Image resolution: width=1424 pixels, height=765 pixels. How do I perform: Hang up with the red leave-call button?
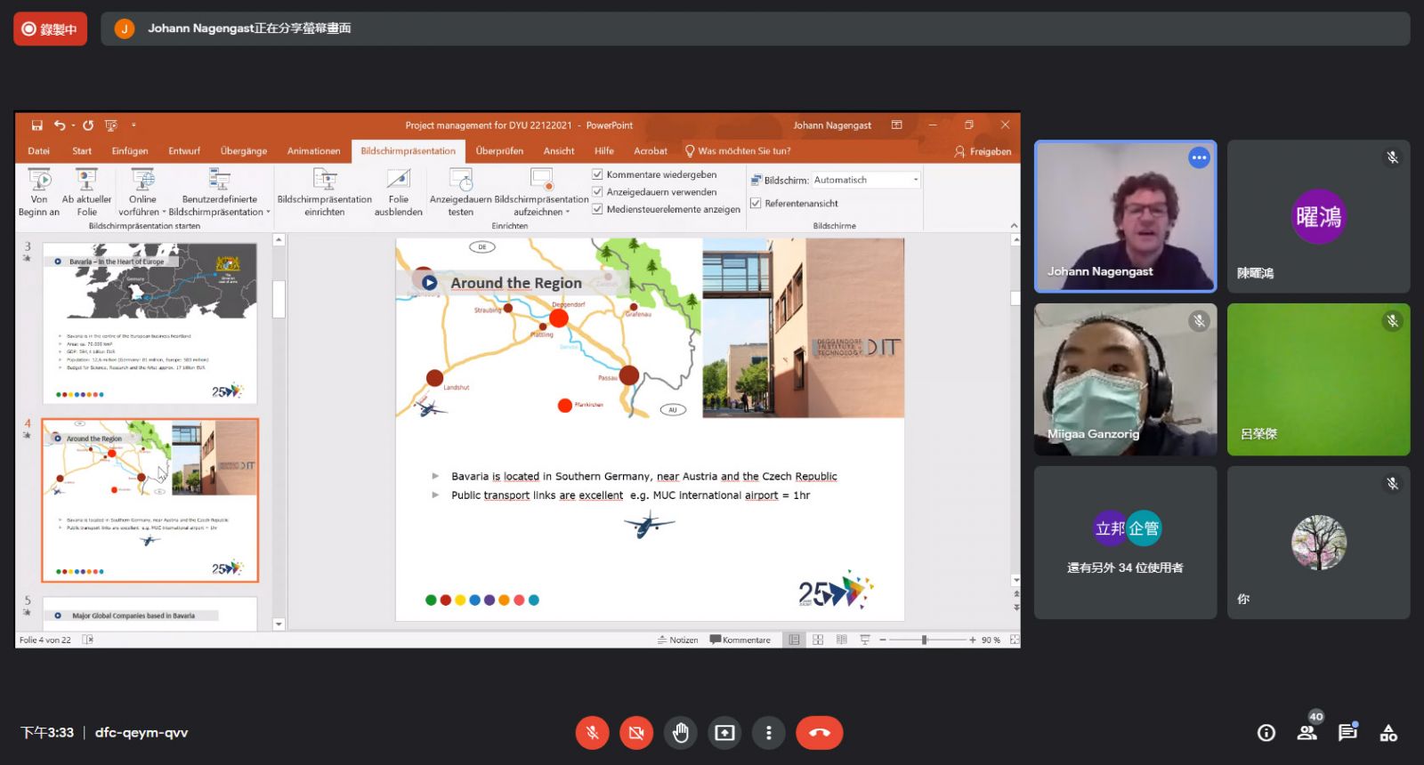click(x=819, y=733)
